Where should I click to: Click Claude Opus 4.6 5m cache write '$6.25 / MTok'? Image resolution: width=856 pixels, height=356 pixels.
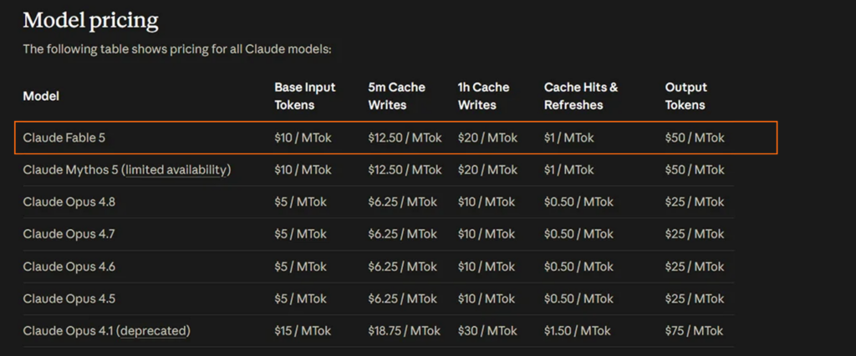pos(402,267)
